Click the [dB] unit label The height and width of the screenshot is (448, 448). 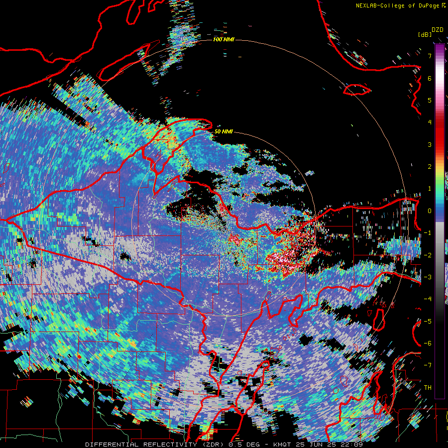(425, 34)
